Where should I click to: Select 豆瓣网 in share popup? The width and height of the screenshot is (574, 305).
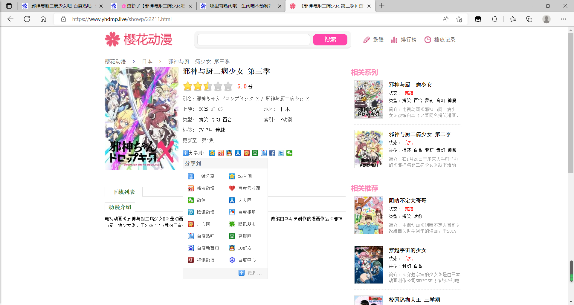[x=240, y=236]
